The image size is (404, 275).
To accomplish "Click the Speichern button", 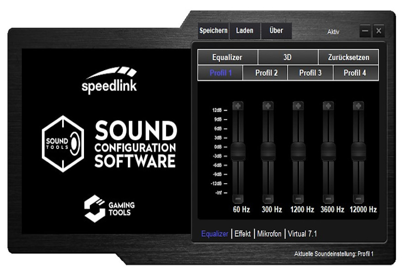I will click(213, 31).
